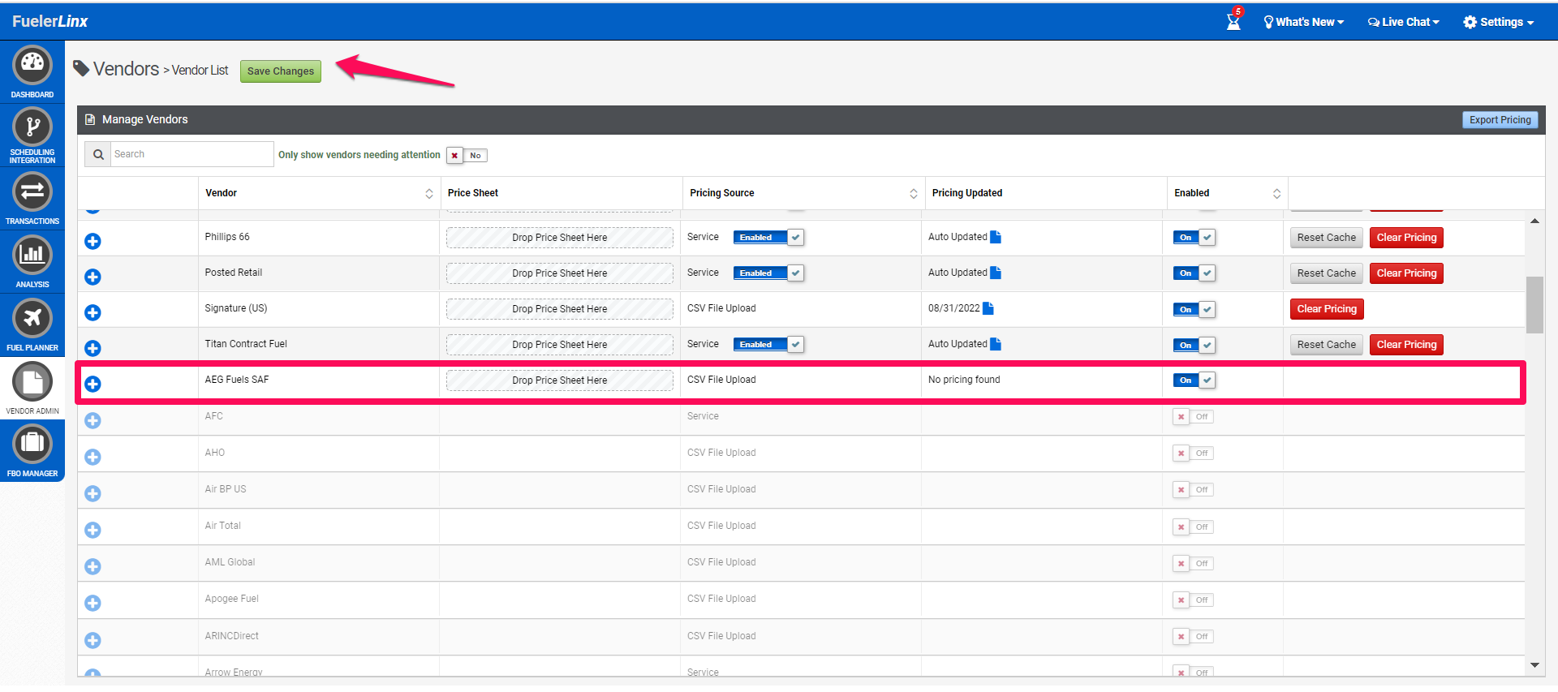The image size is (1558, 692).
Task: Open the Settings menu
Action: point(1499,22)
